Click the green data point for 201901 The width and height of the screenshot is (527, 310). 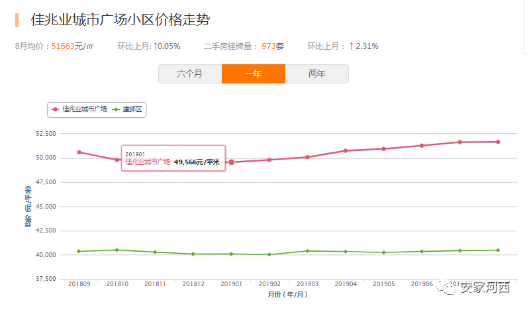click(x=231, y=254)
